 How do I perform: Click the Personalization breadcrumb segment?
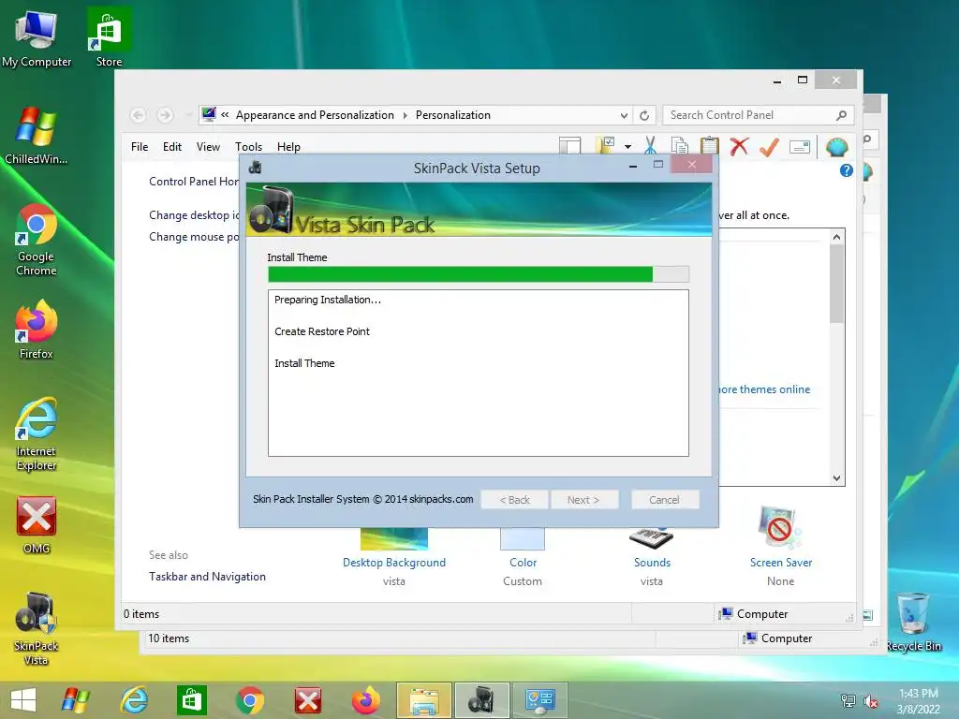pos(452,115)
